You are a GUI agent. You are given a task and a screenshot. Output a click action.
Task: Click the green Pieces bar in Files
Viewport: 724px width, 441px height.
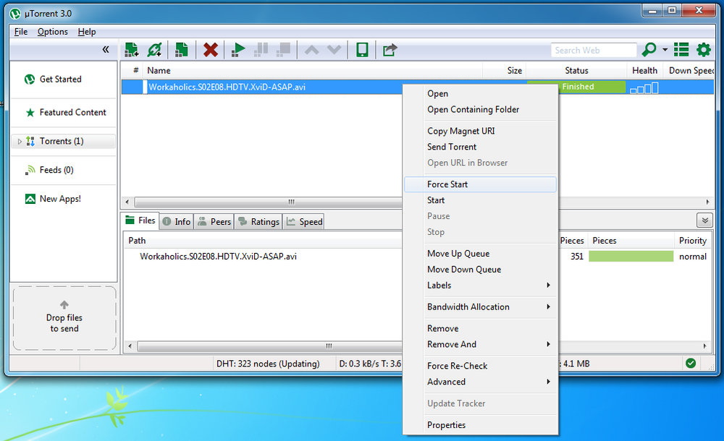[631, 256]
